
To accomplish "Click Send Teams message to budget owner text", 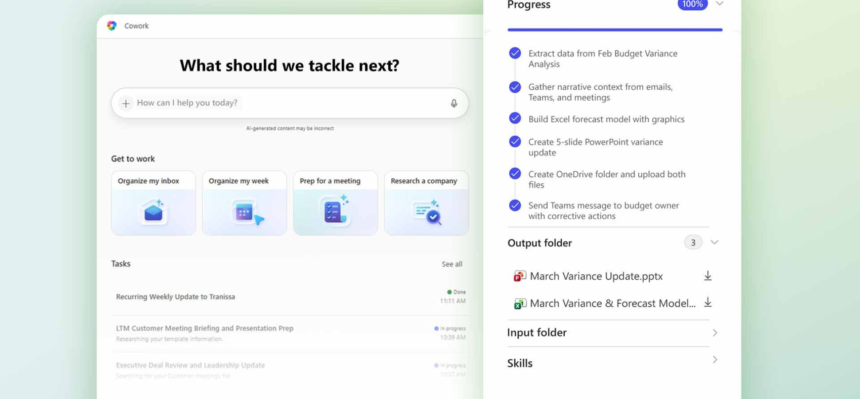I will [x=604, y=211].
